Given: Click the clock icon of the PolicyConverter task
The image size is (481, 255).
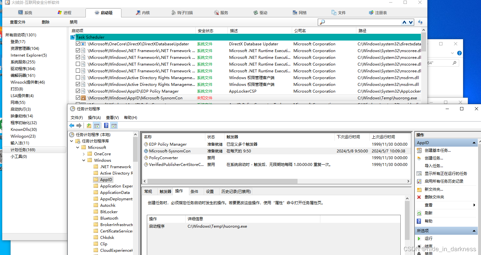Looking at the screenshot, I should coord(146,158).
